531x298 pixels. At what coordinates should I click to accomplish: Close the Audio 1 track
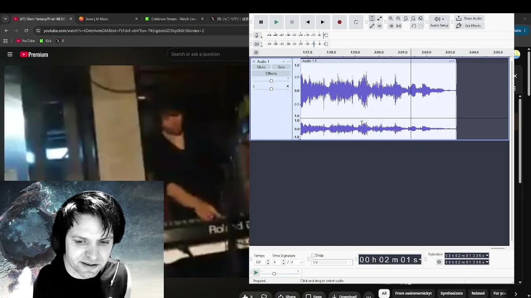click(x=254, y=62)
